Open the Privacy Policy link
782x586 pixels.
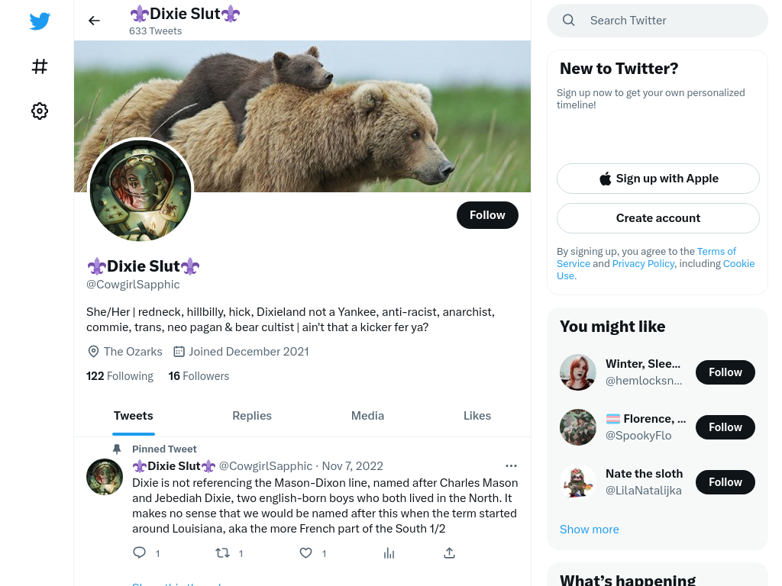643,263
